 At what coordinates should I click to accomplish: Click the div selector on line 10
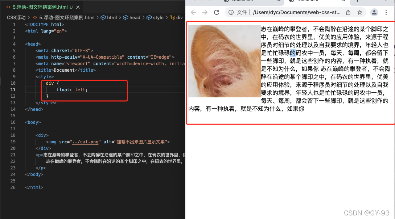(50, 83)
